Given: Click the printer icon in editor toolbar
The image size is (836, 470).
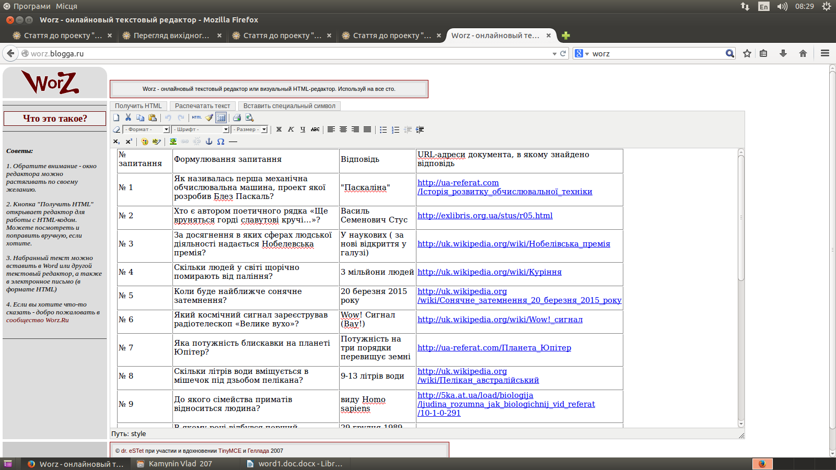Looking at the screenshot, I should tap(237, 118).
